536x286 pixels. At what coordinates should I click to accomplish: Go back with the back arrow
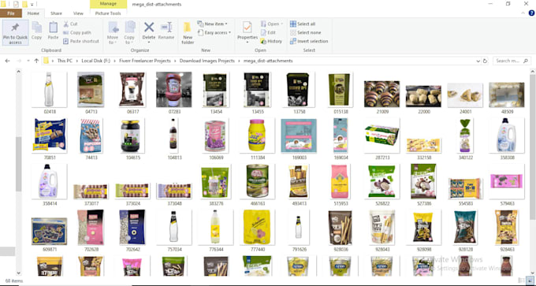click(8, 61)
